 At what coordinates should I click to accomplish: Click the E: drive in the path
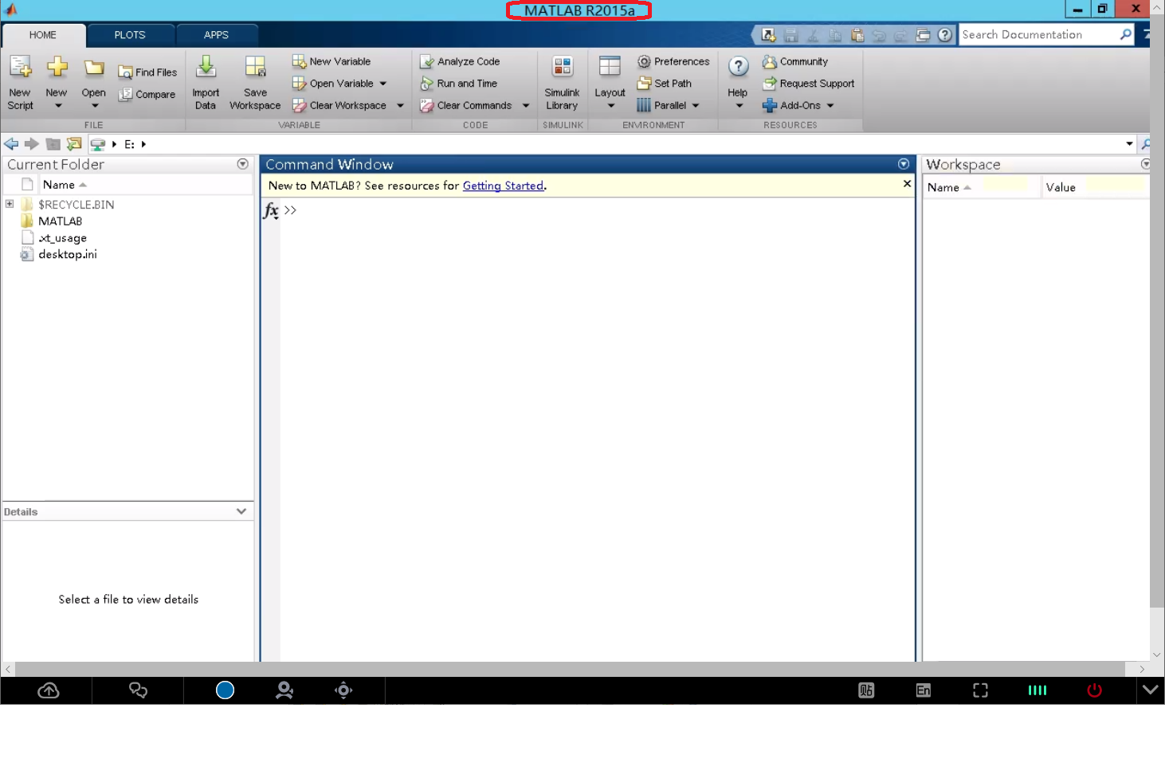pyautogui.click(x=129, y=144)
